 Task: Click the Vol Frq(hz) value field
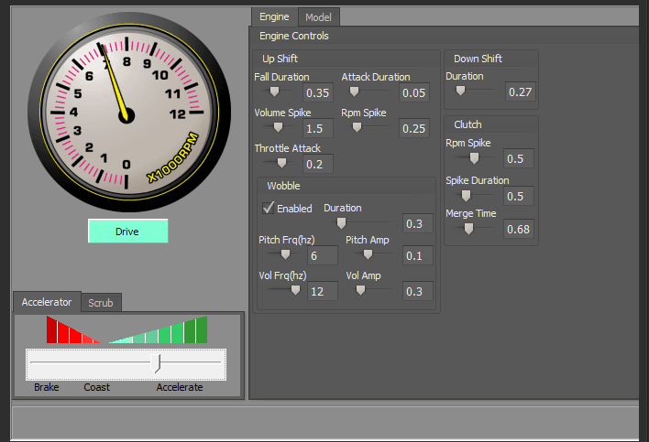322,291
